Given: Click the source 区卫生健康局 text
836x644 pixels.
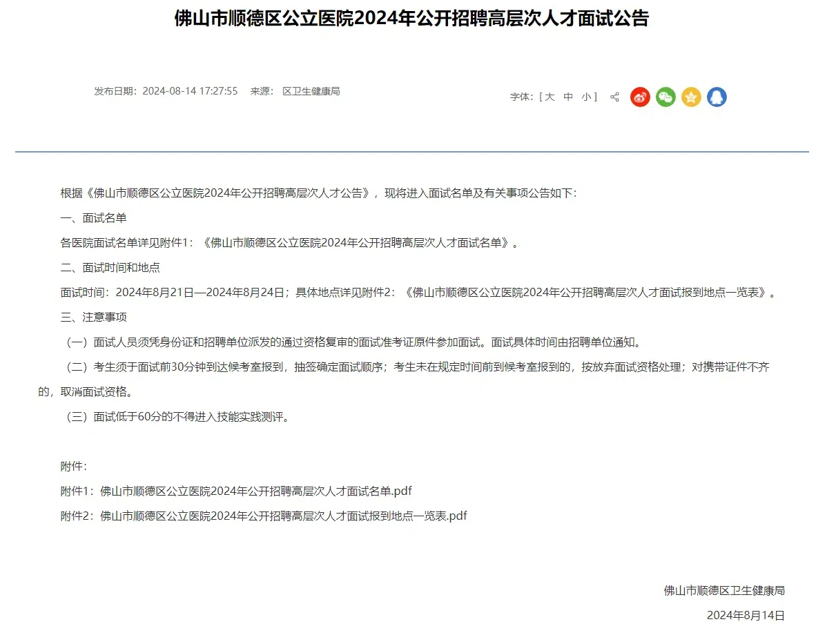Looking at the screenshot, I should 311,91.
